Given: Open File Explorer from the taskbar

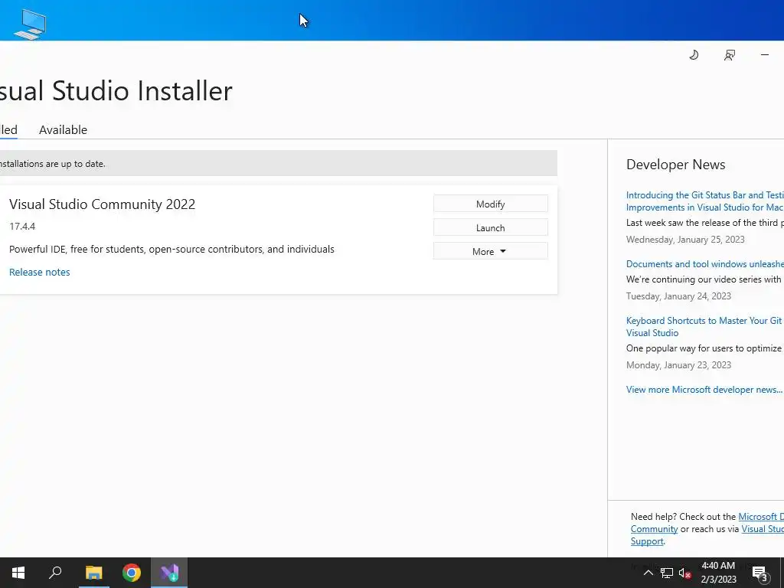Looking at the screenshot, I should click(93, 573).
